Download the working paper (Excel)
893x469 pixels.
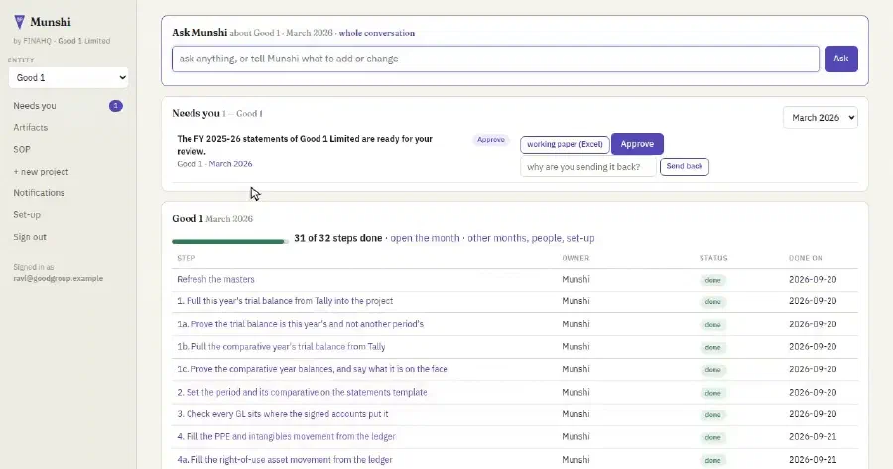click(x=565, y=144)
